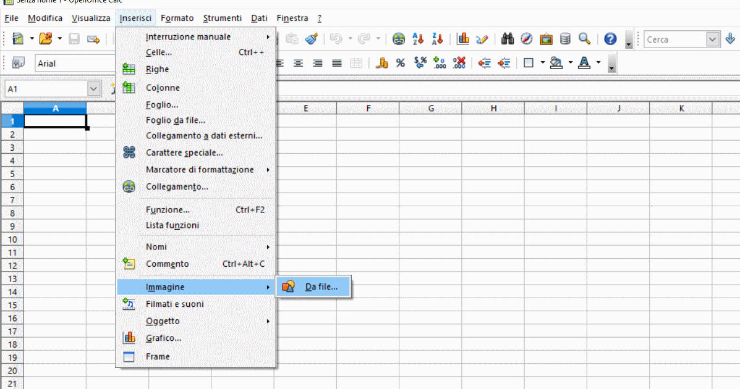The height and width of the screenshot is (389, 740).
Task: Toggle the Gallery panel button
Action: pyautogui.click(x=546, y=39)
